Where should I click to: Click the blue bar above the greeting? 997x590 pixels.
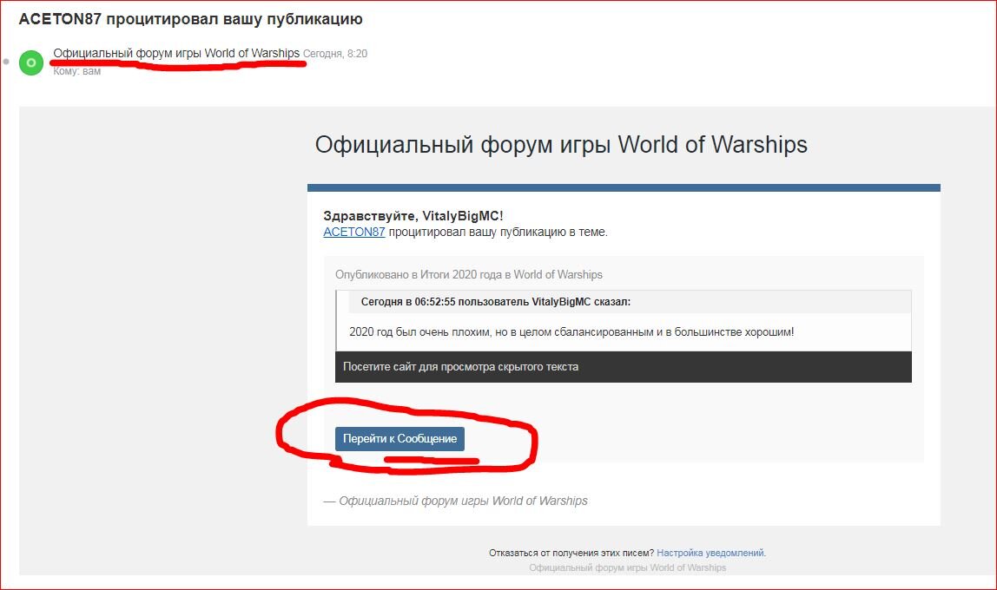pyautogui.click(x=623, y=187)
